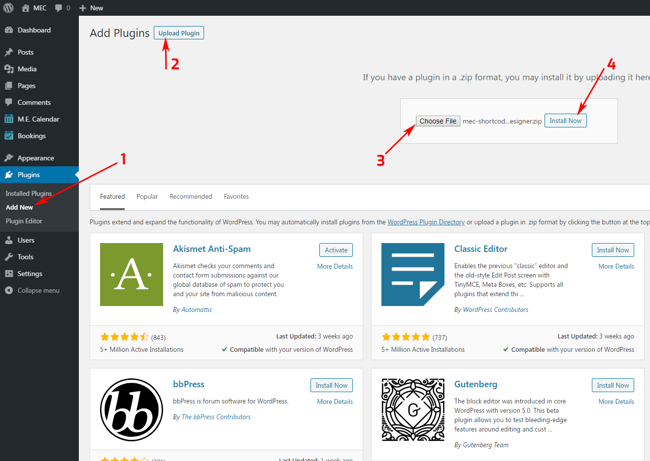The width and height of the screenshot is (650, 461).
Task: Open the Plugin Editor submenu item
Action: click(24, 221)
